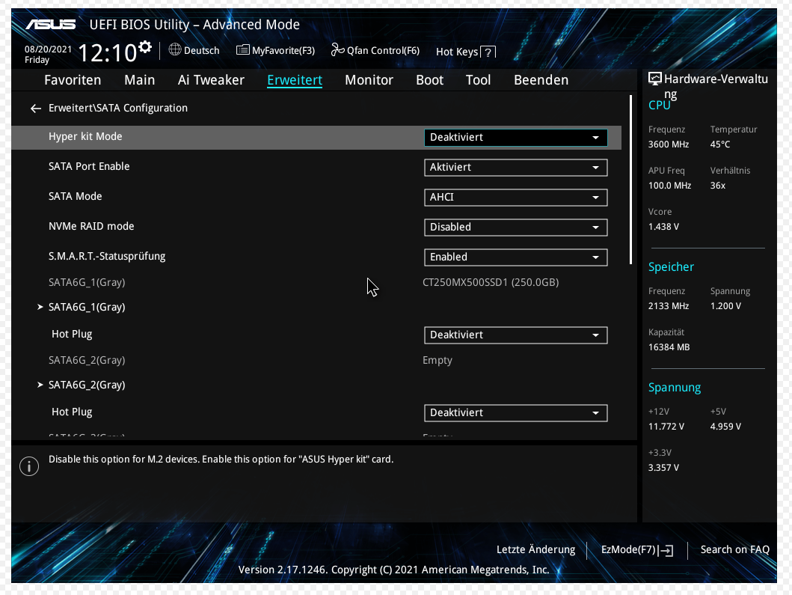Click the Empty value for SATA6G_2(Gray)

point(438,361)
